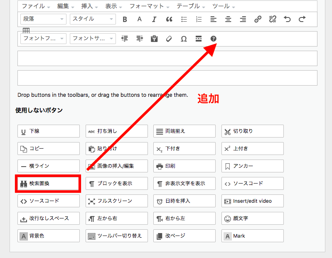The height and width of the screenshot is (258, 332).
Task: Decrease indent with outdent icon
Action: 125,39
